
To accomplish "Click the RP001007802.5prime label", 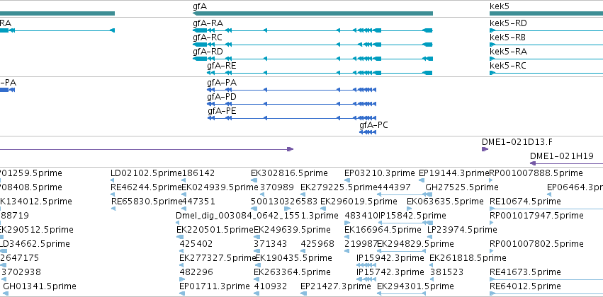I will (536, 244).
